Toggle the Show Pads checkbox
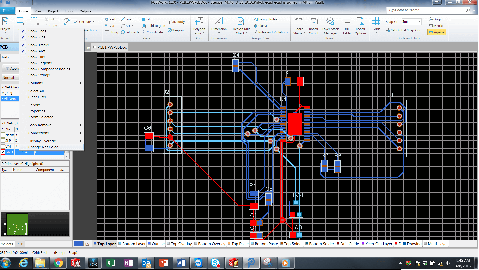The height and width of the screenshot is (270, 479). point(23,31)
